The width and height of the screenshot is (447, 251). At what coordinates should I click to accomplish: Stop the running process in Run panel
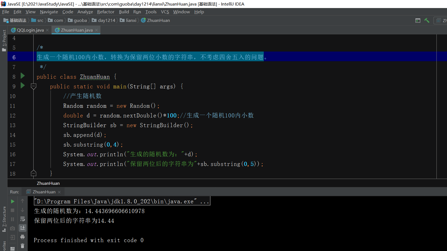(12, 210)
